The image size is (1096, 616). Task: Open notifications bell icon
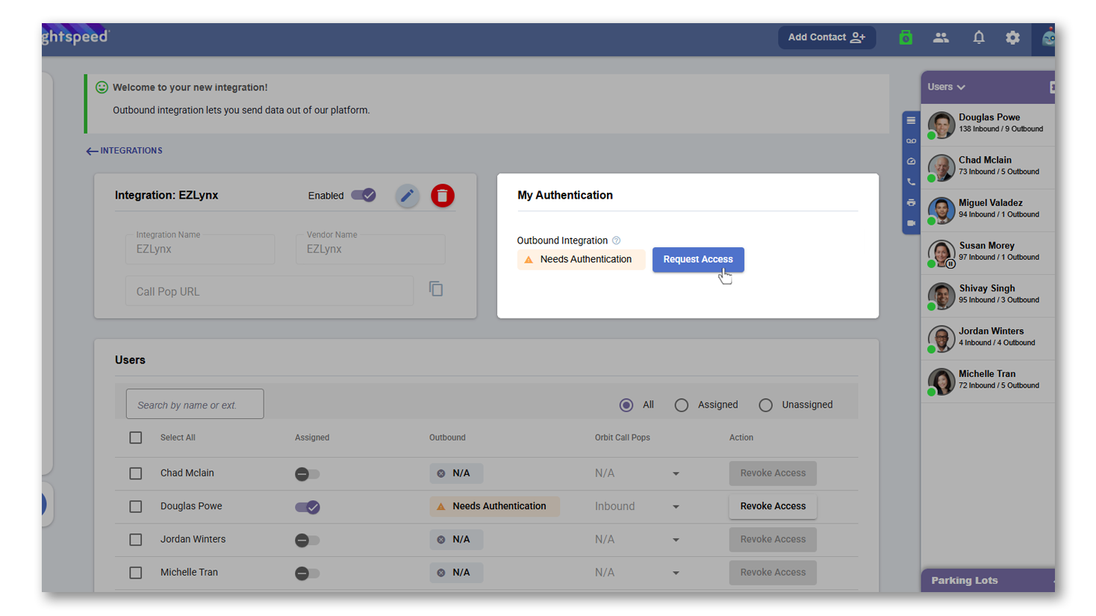[979, 37]
